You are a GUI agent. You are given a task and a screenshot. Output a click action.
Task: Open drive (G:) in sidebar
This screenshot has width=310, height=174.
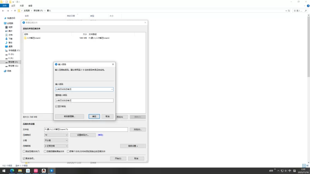coord(12,66)
